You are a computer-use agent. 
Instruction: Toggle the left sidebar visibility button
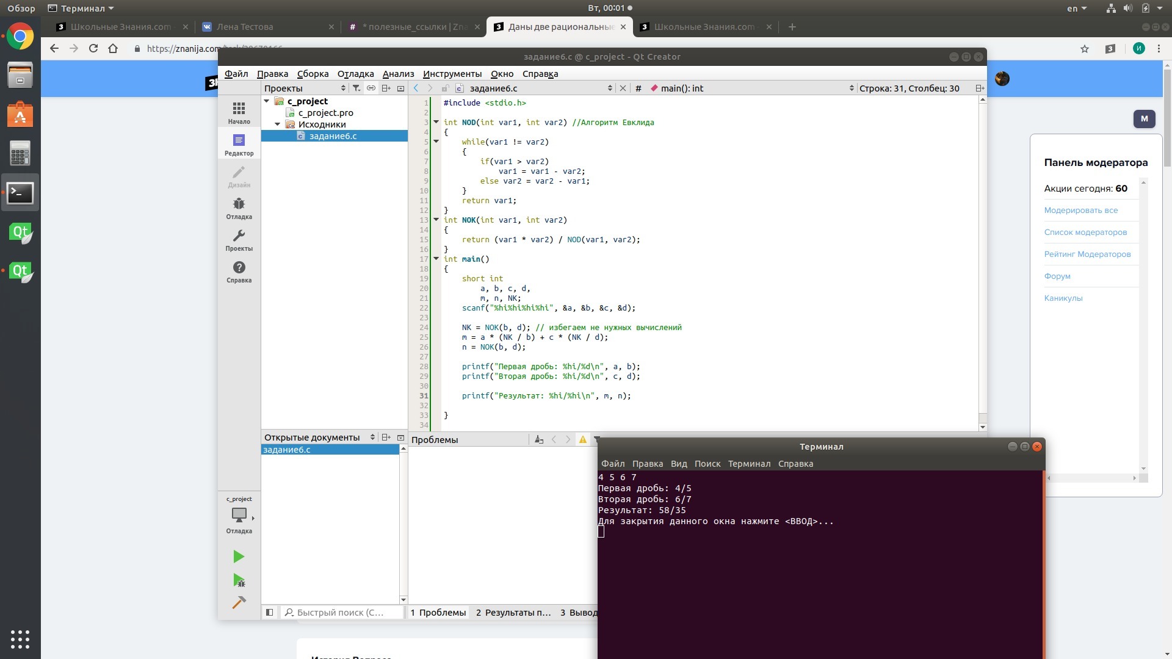pyautogui.click(x=269, y=613)
